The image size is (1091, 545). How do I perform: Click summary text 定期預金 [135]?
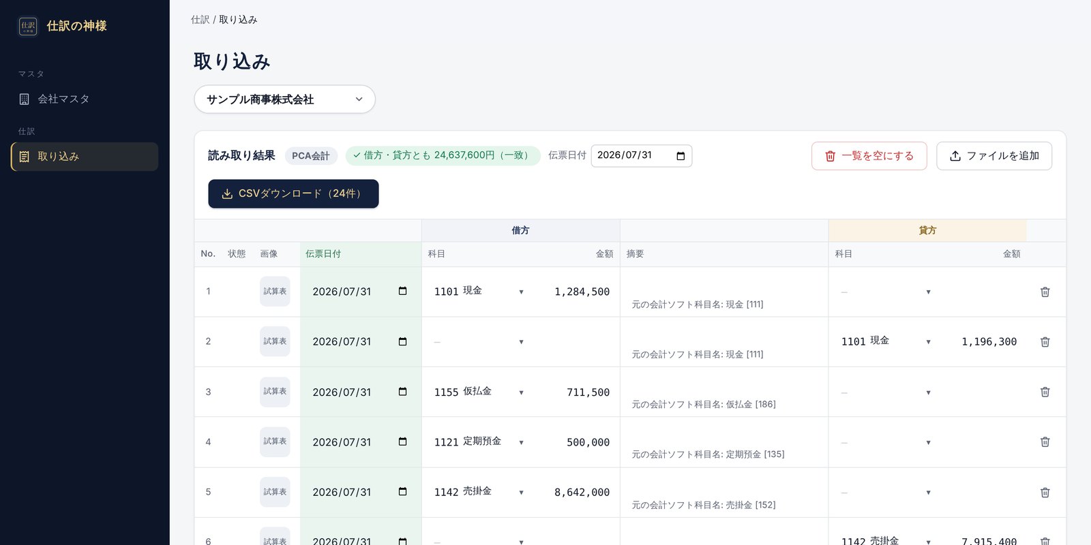click(755, 454)
